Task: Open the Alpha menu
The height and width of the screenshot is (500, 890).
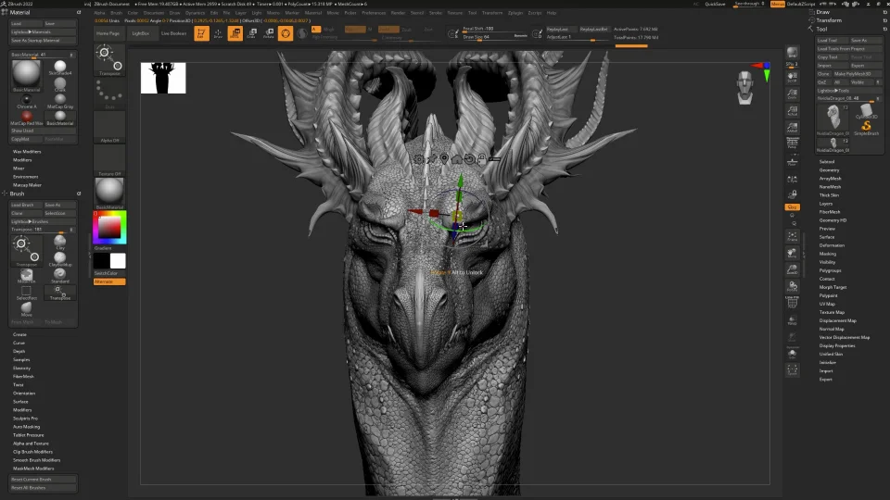Action: click(99, 12)
